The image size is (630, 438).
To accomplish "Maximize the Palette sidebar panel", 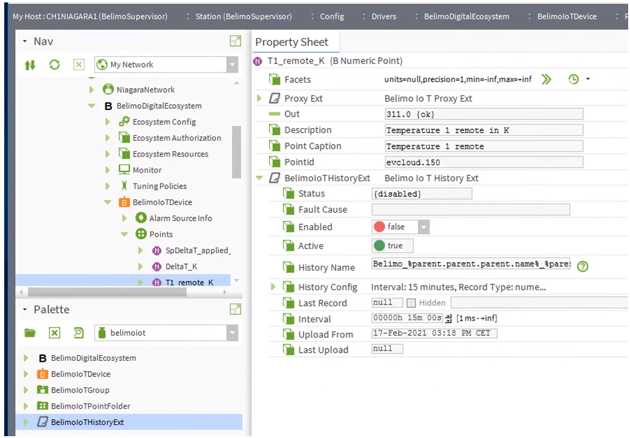I will tap(235, 309).
